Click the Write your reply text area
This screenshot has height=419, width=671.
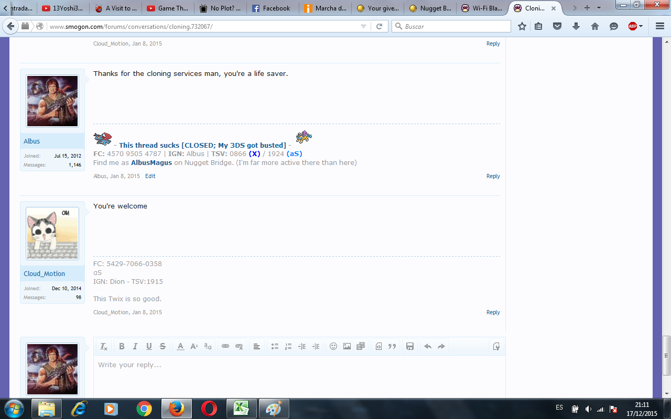click(x=299, y=374)
